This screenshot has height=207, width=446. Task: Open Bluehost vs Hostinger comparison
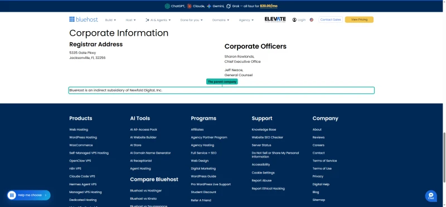coord(146,191)
